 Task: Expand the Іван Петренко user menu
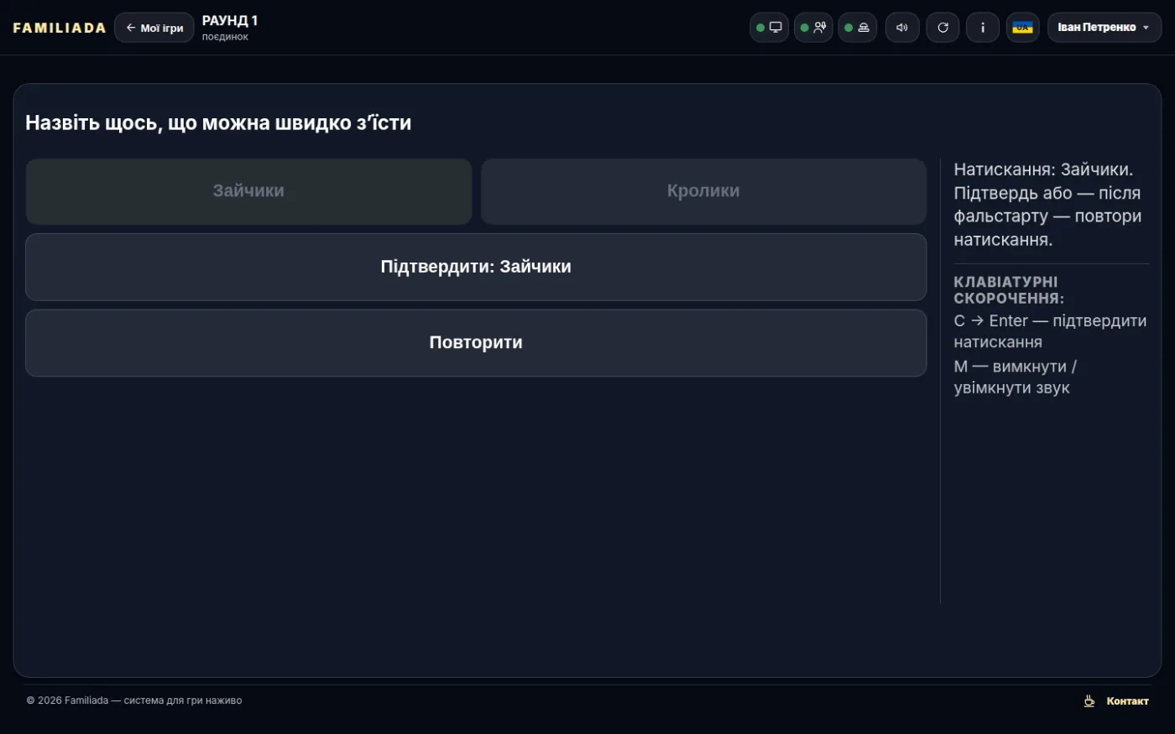(x=1104, y=28)
